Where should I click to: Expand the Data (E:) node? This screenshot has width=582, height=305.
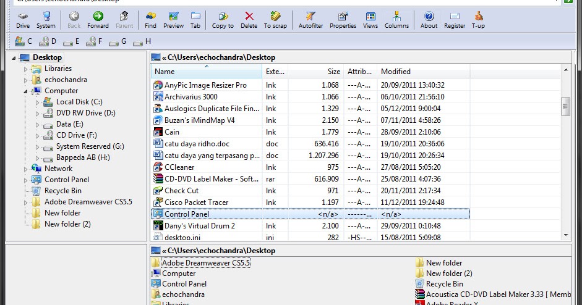tap(37, 125)
